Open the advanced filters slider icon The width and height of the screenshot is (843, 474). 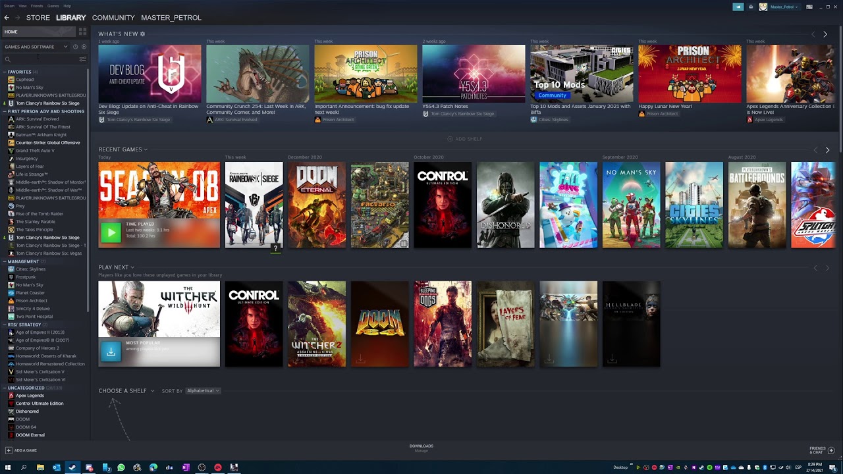click(x=82, y=59)
